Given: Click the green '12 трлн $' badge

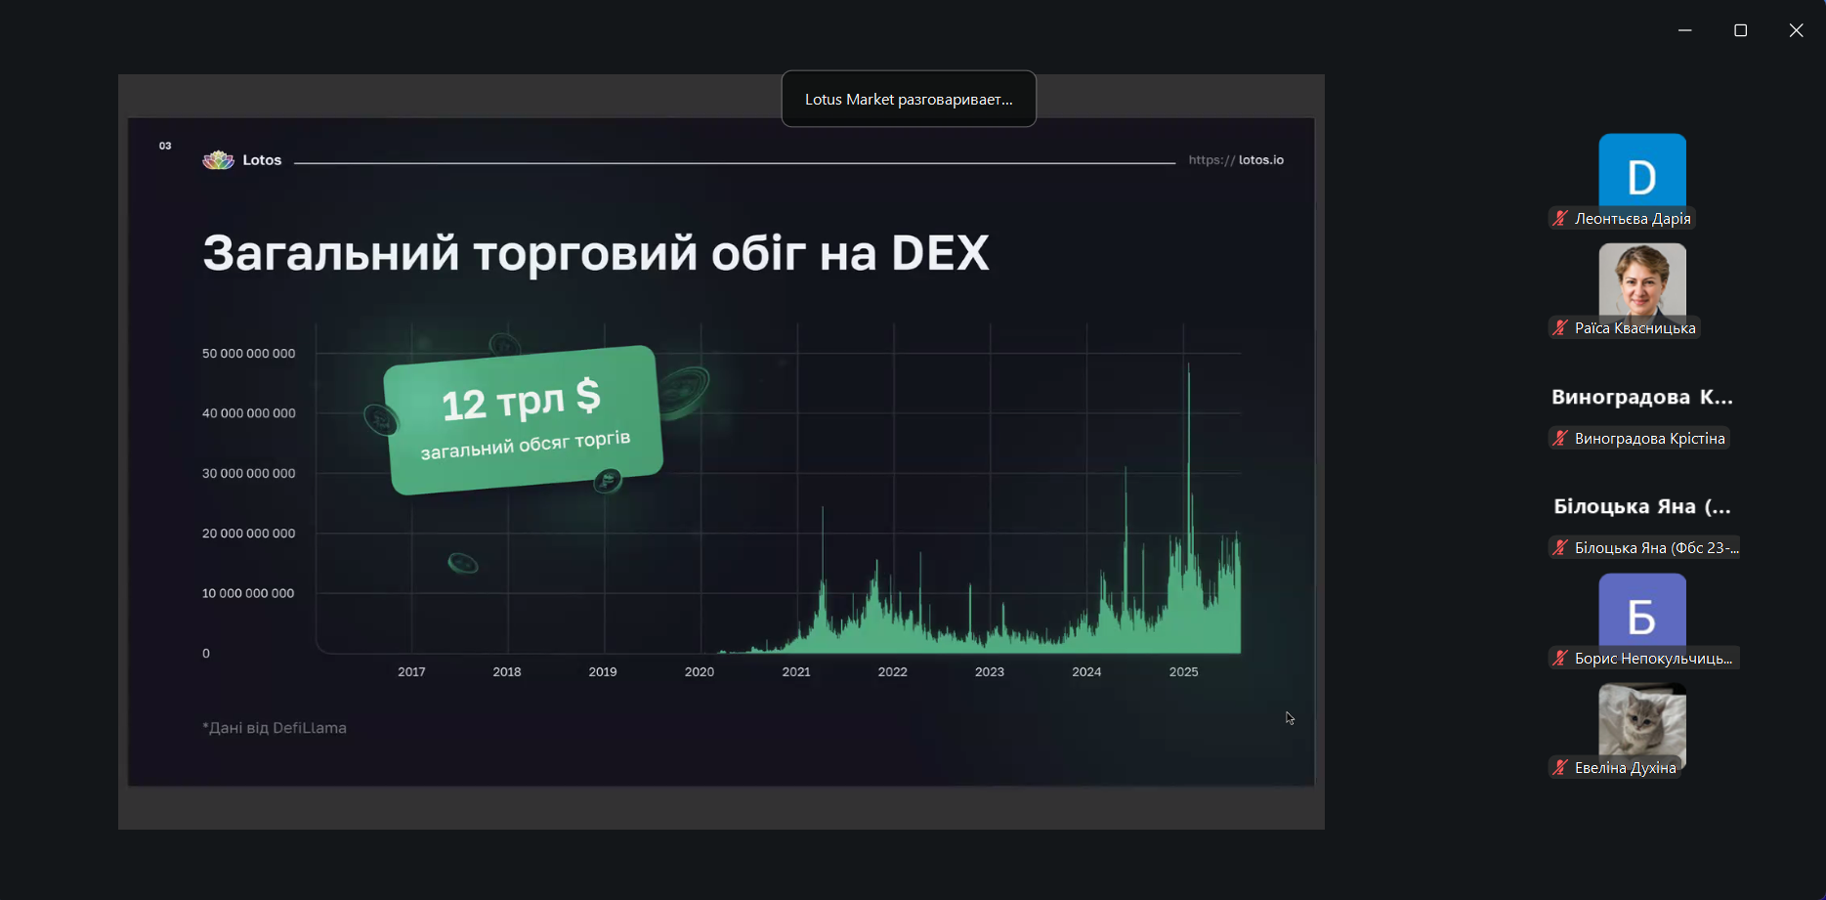Looking at the screenshot, I should coord(523,420).
